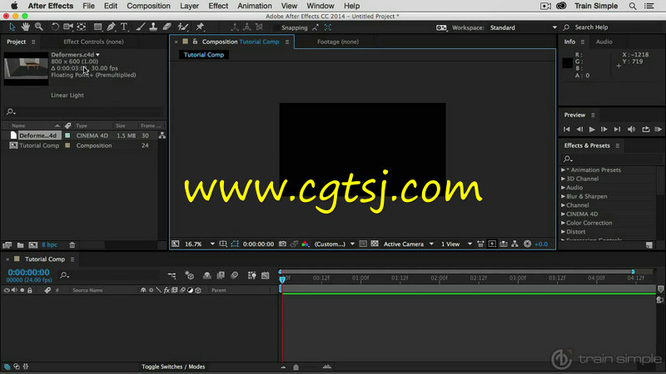This screenshot has height=374, width=666.
Task: Open the 16.7% magnification dropdown
Action: pos(199,244)
